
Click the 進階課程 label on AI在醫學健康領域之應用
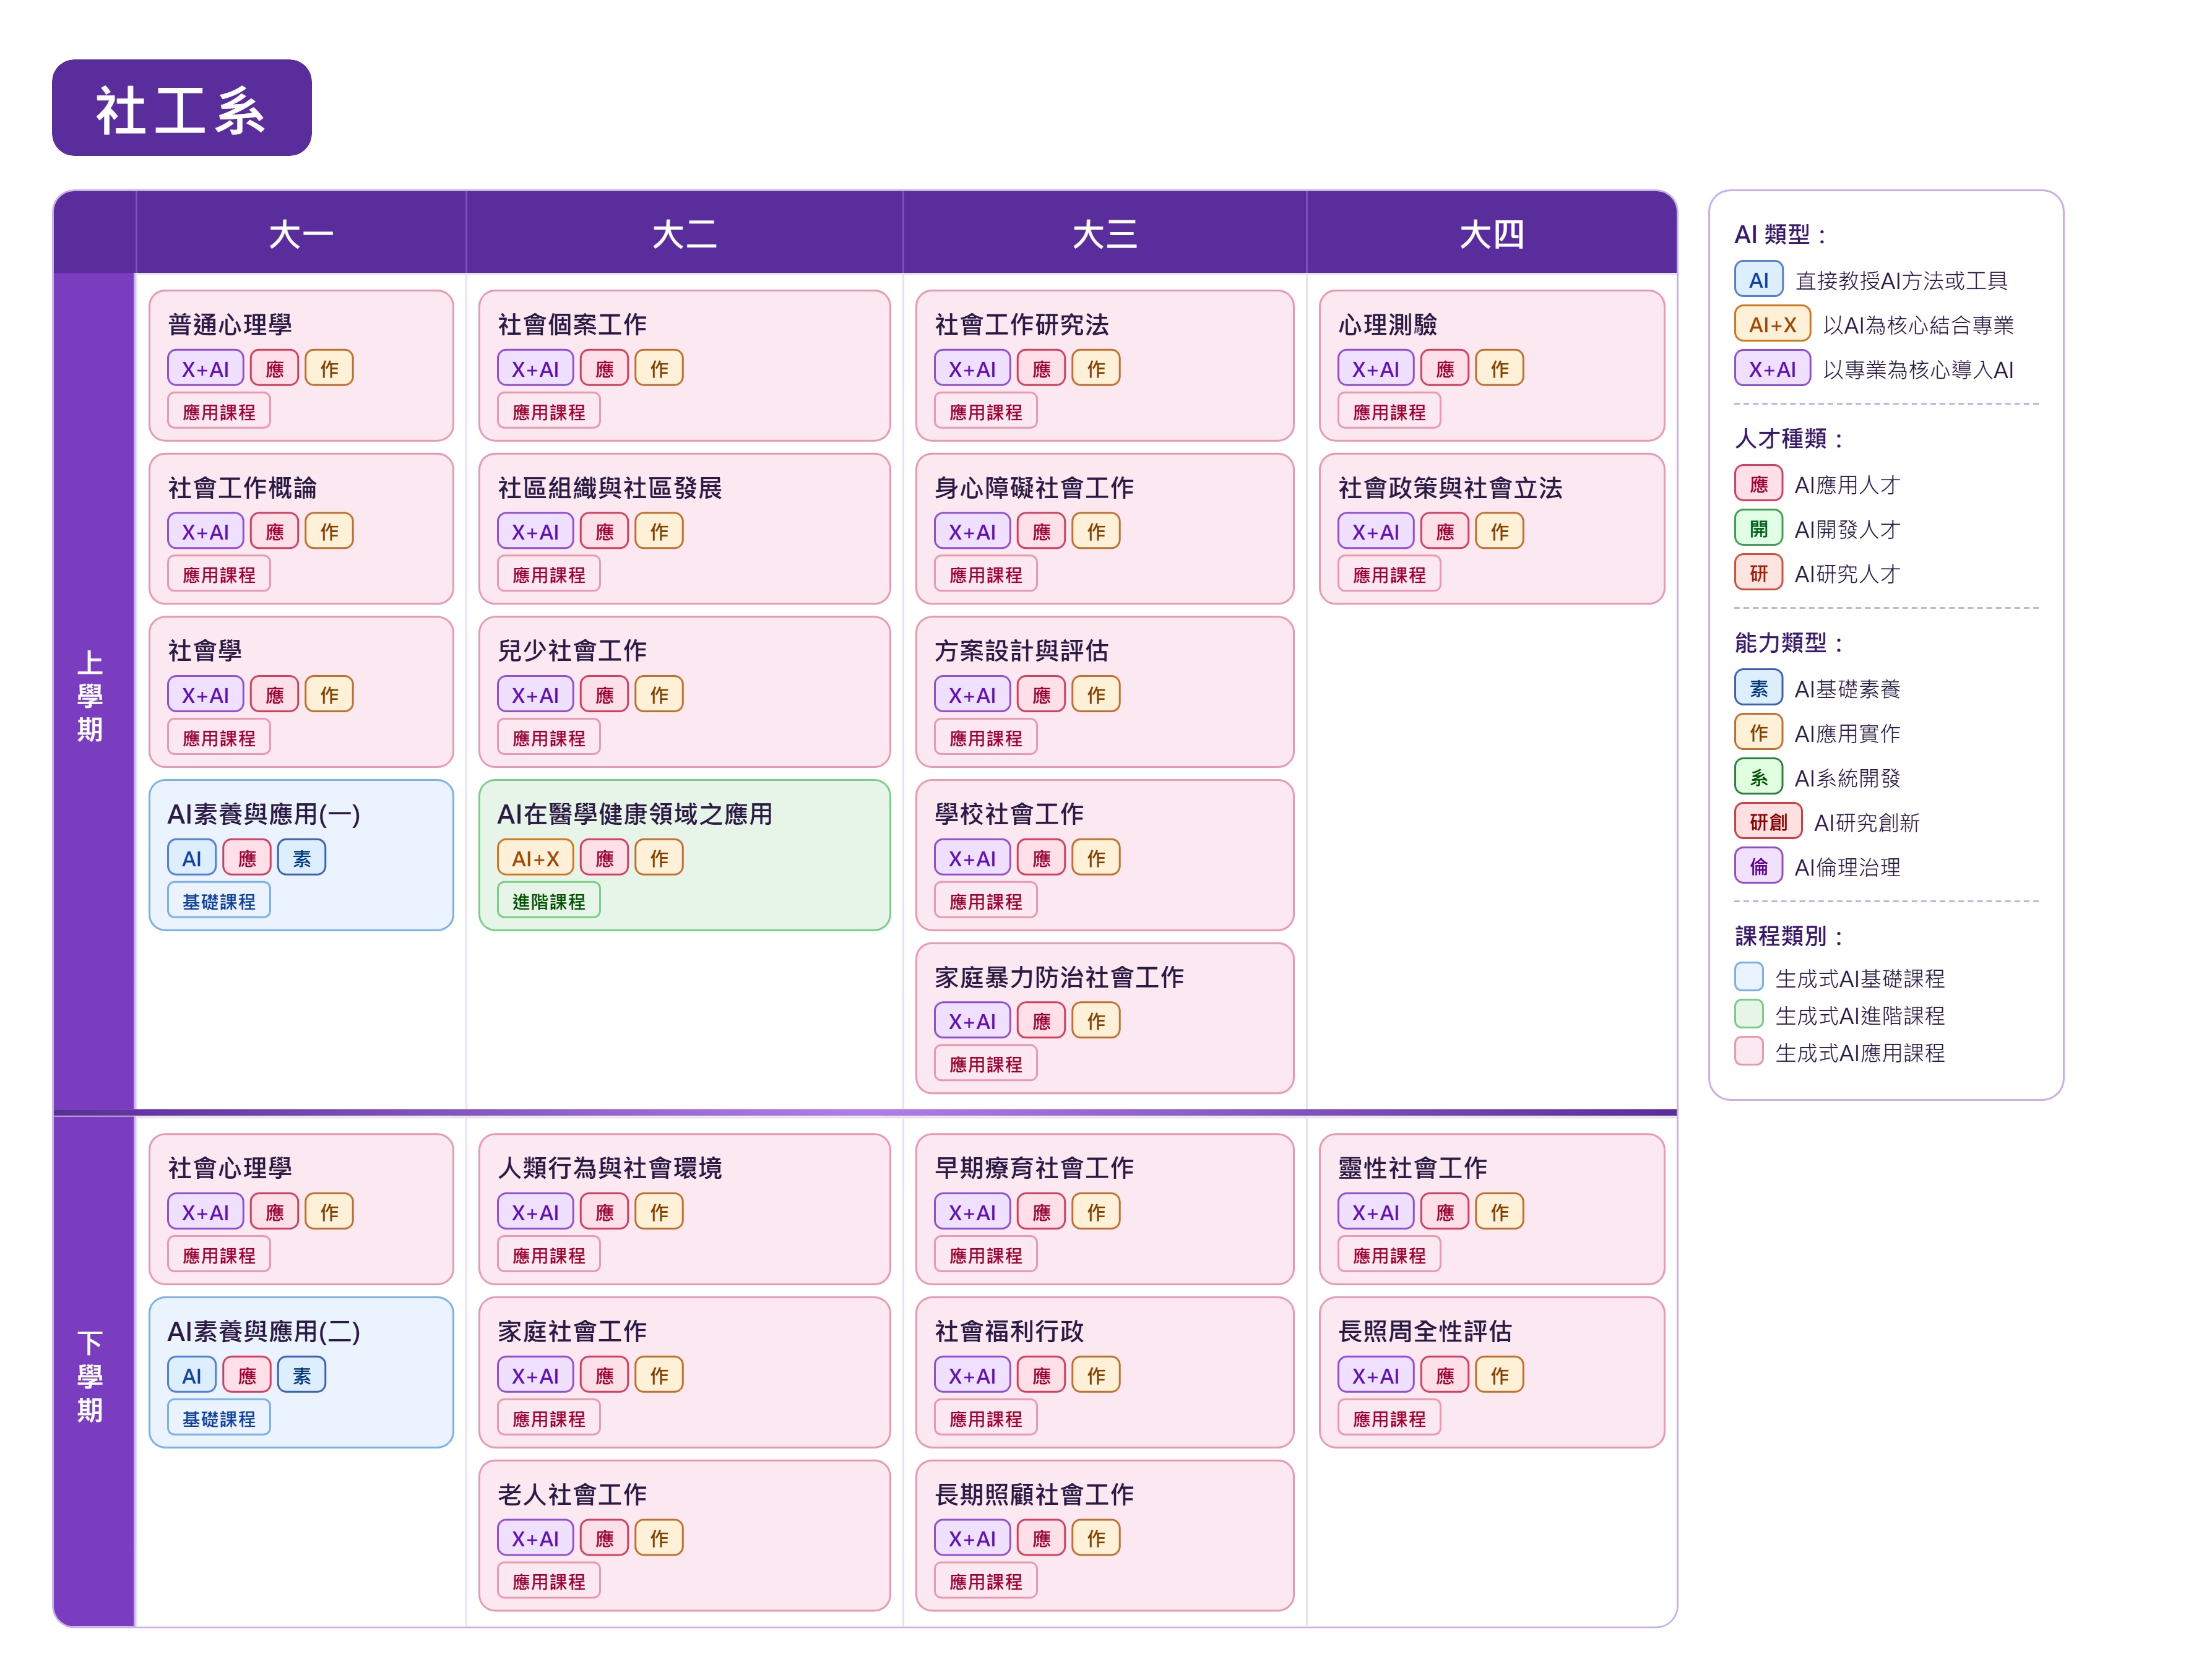point(548,901)
